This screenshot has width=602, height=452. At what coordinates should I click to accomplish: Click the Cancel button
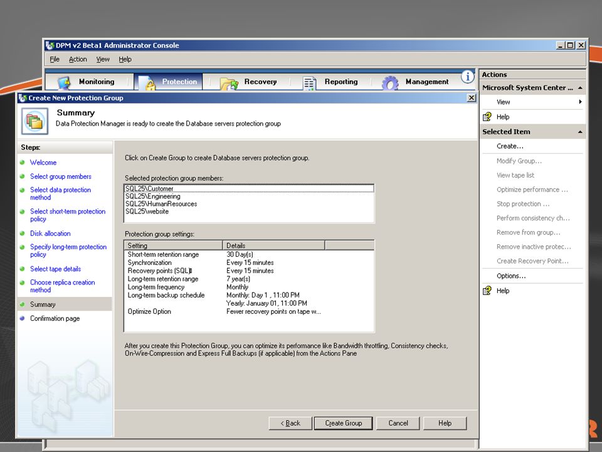click(398, 423)
